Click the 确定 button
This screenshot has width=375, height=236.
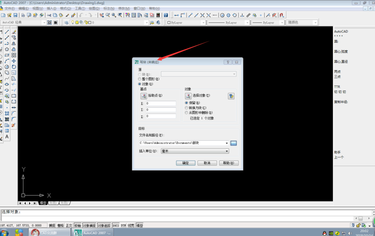pos(186,163)
